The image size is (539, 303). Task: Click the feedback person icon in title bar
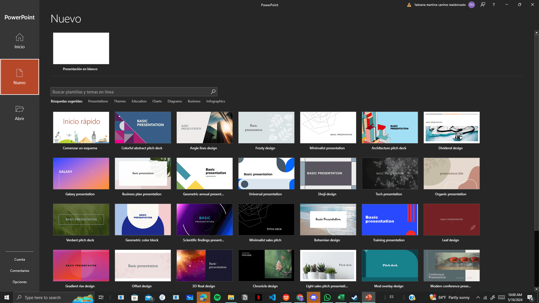483,5
